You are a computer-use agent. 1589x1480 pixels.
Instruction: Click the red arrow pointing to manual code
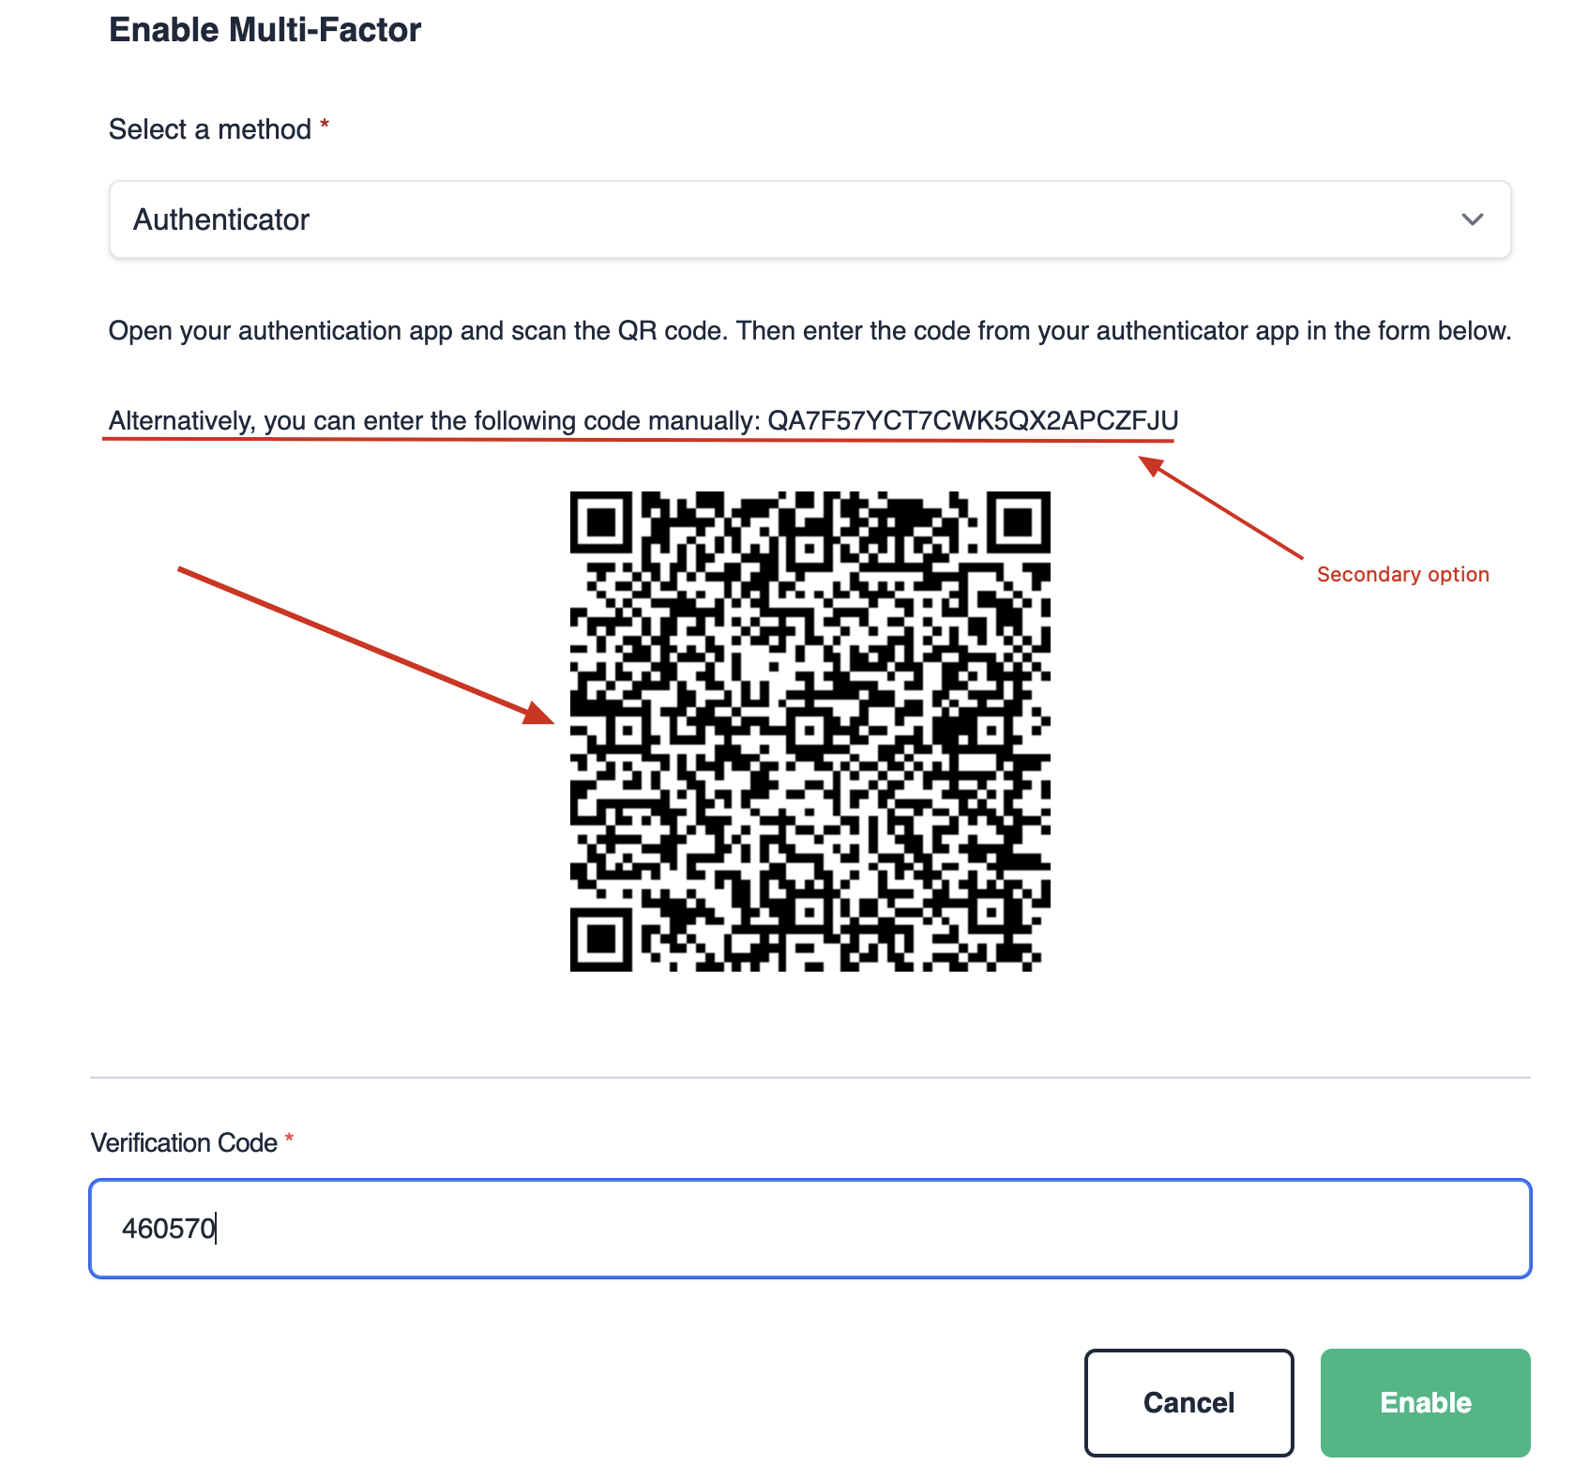[x=1220, y=507]
